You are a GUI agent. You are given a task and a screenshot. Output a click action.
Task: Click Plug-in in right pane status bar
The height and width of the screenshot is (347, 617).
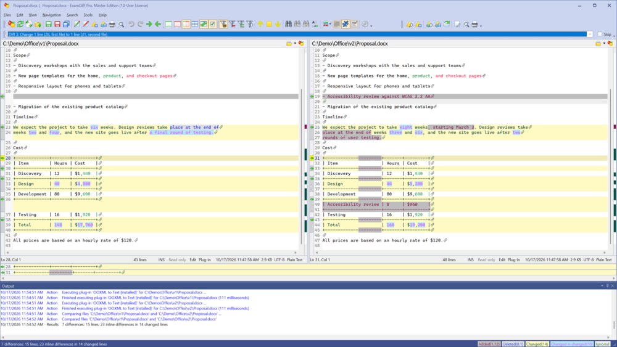[x=514, y=259]
